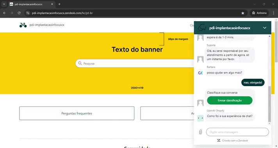Click the Pesquisa search field
This screenshot has height=148, width=278.
(x=135, y=63)
